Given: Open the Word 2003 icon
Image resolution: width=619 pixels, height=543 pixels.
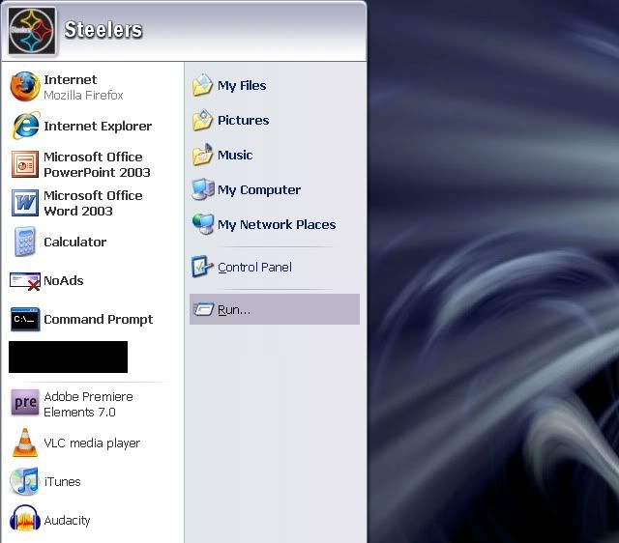Looking at the screenshot, I should click(x=25, y=203).
